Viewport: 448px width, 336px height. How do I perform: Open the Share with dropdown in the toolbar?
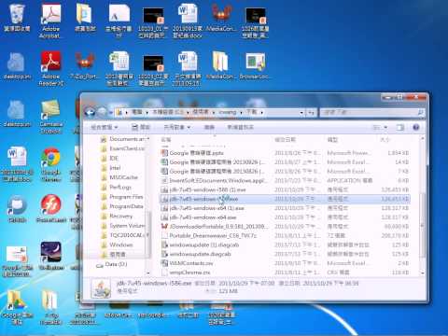[x=176, y=127]
